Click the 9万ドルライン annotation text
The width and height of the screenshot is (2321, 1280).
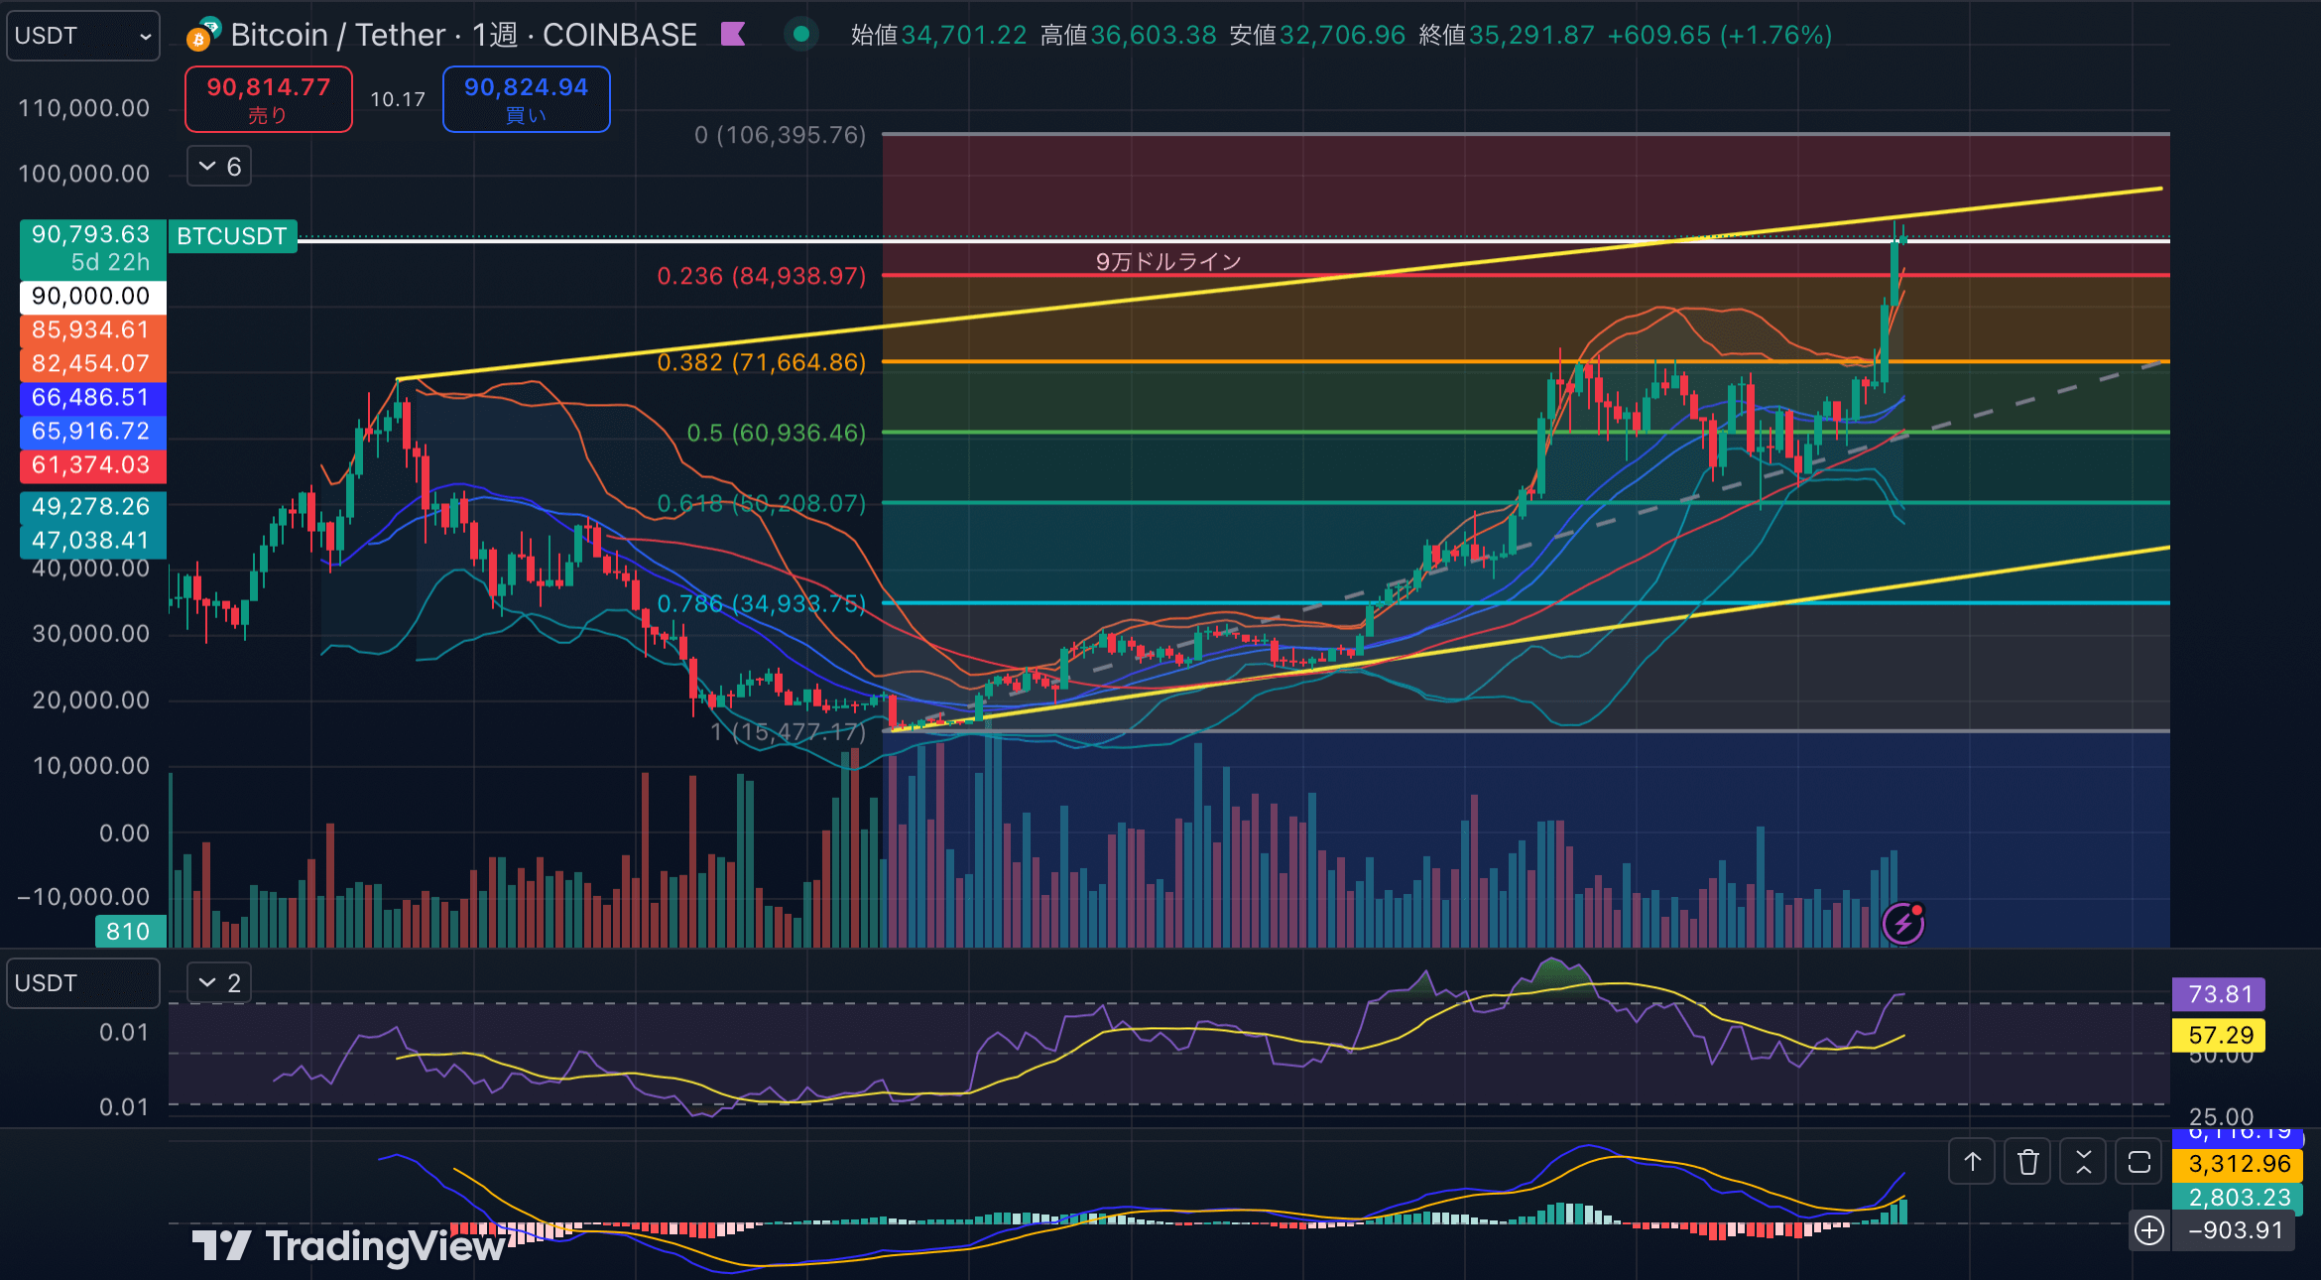tap(1167, 261)
